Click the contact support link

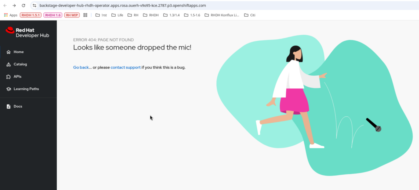click(126, 67)
